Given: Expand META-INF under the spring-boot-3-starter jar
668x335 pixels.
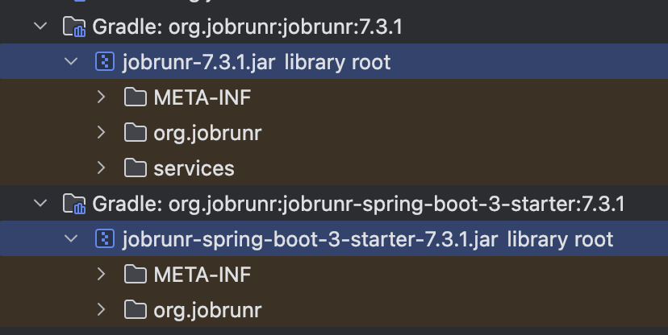Looking at the screenshot, I should (x=101, y=274).
